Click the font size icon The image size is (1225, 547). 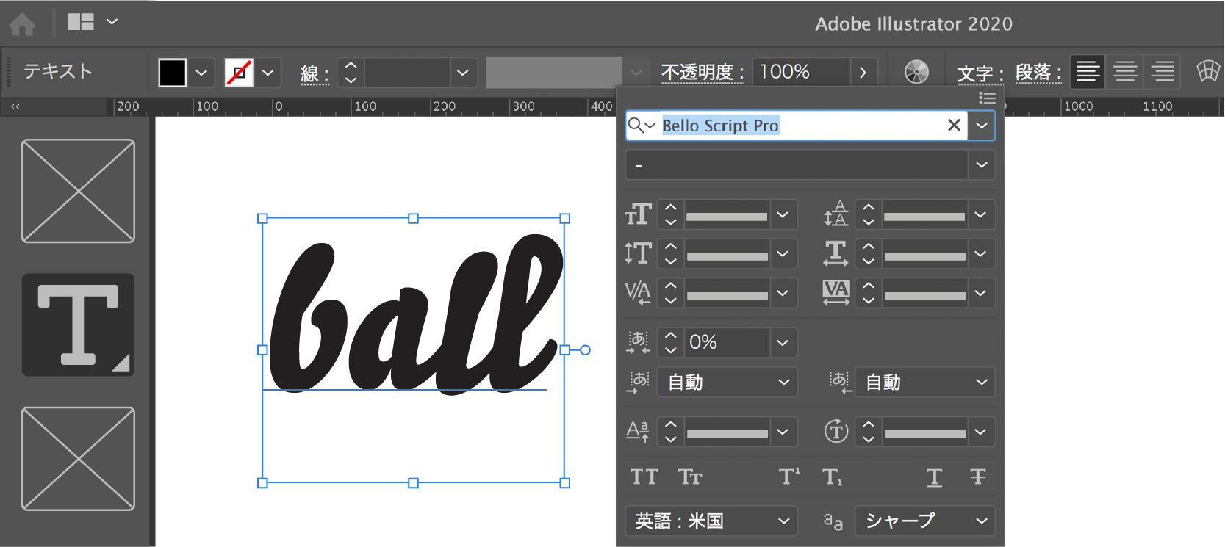coord(639,214)
